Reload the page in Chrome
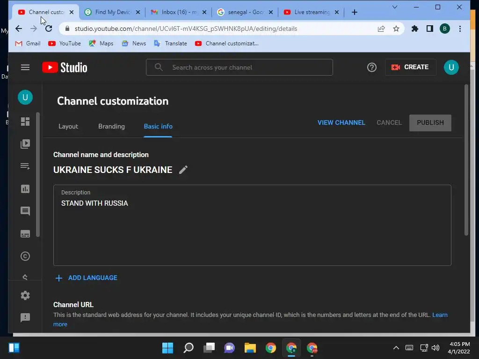The height and width of the screenshot is (359, 479). click(x=49, y=29)
